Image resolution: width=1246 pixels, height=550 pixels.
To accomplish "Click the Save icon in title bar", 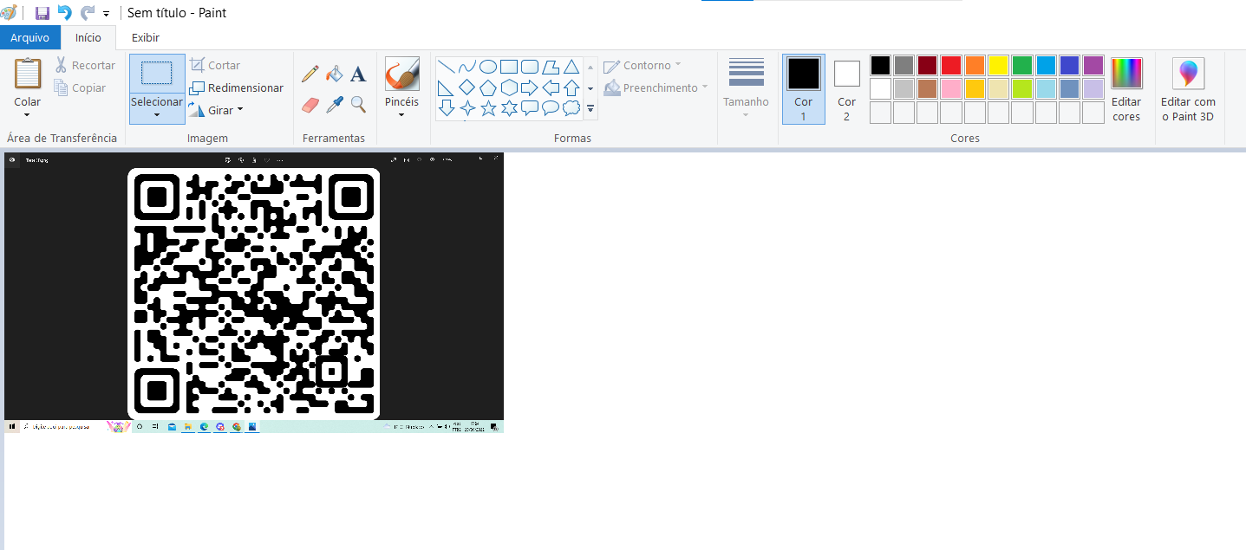I will (42, 13).
